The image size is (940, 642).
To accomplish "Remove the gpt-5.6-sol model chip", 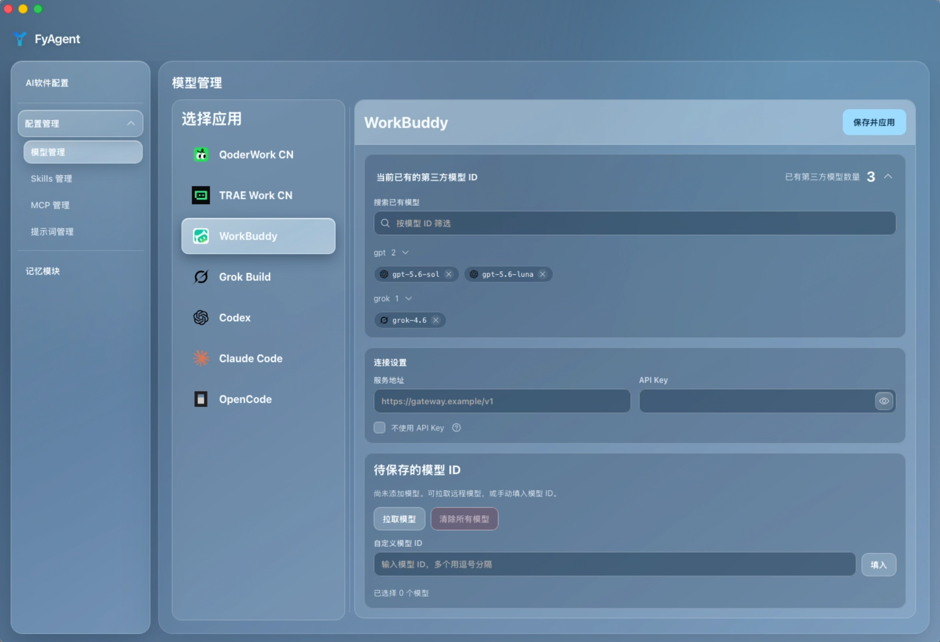I will [449, 274].
